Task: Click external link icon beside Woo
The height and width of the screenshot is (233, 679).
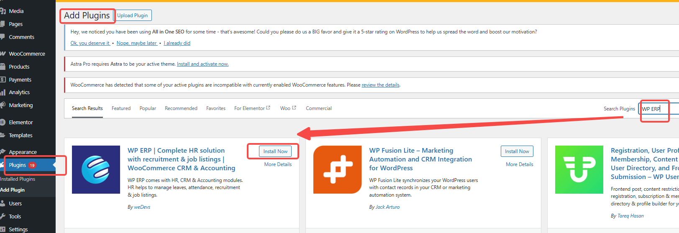Action: tap(294, 108)
